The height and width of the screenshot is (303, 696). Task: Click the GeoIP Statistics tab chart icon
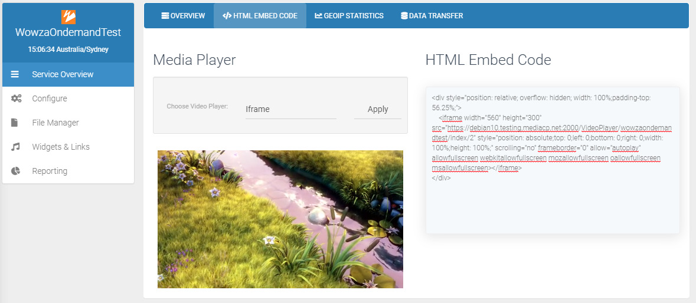click(x=318, y=16)
